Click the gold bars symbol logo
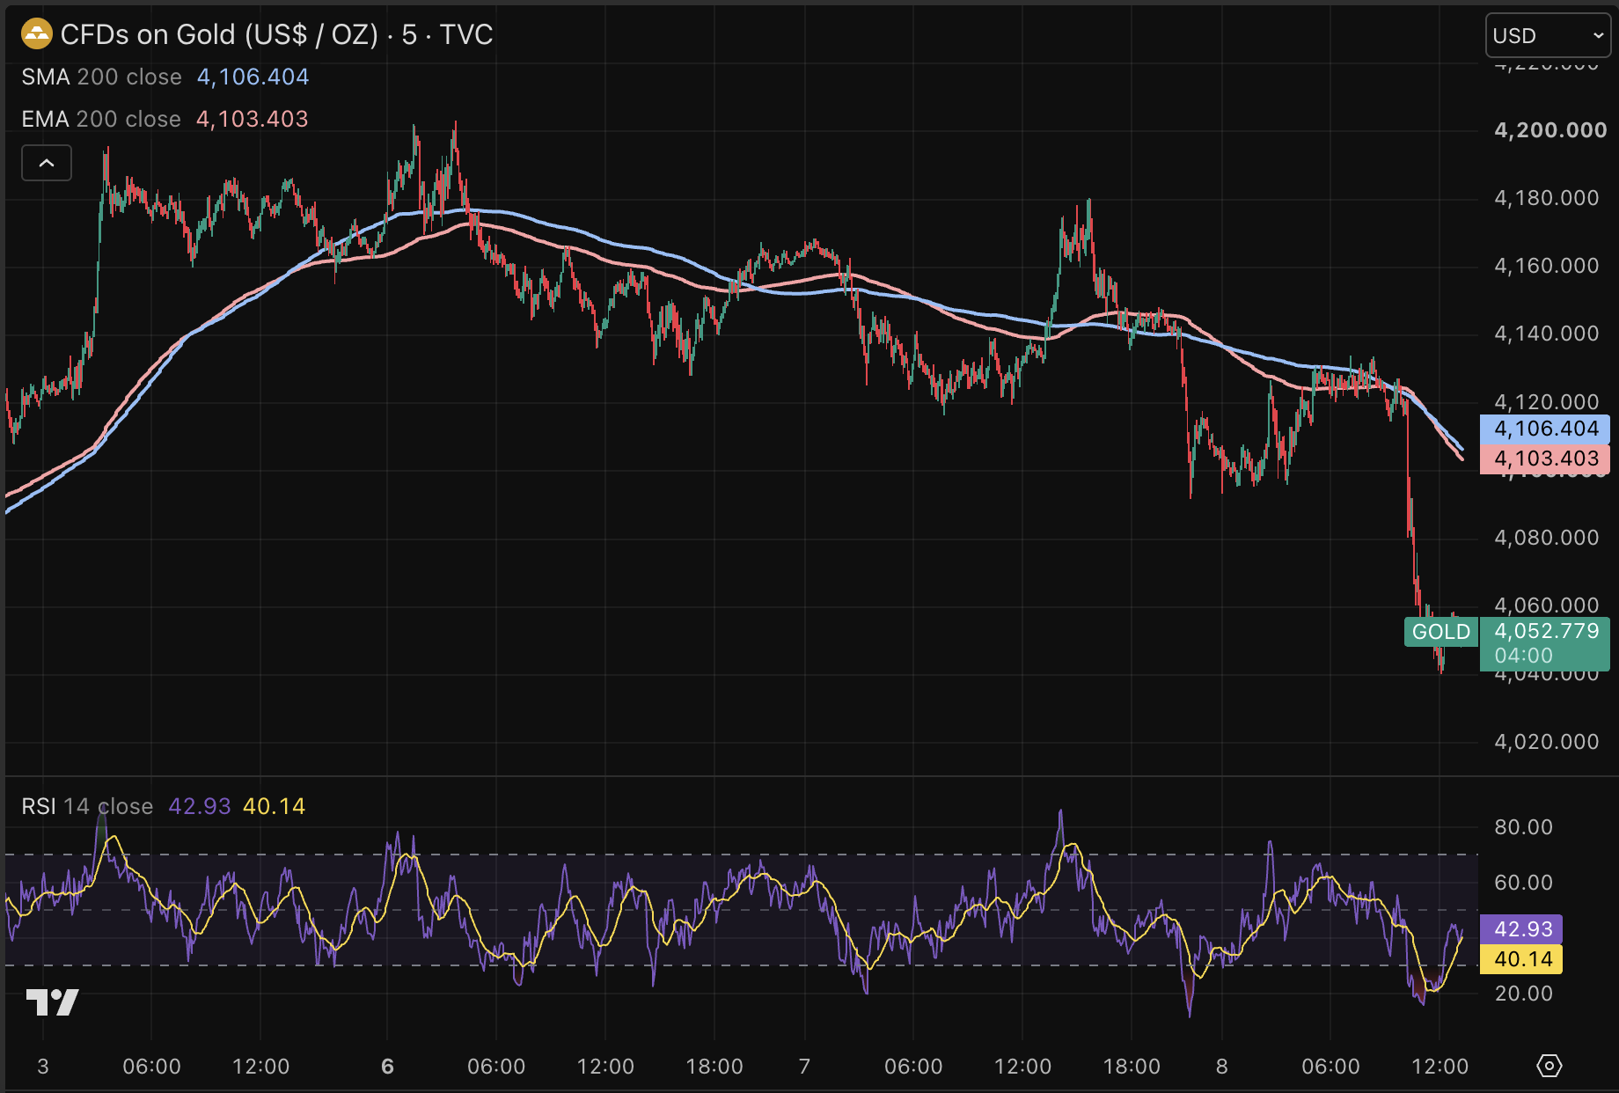The width and height of the screenshot is (1619, 1093). tap(37, 35)
